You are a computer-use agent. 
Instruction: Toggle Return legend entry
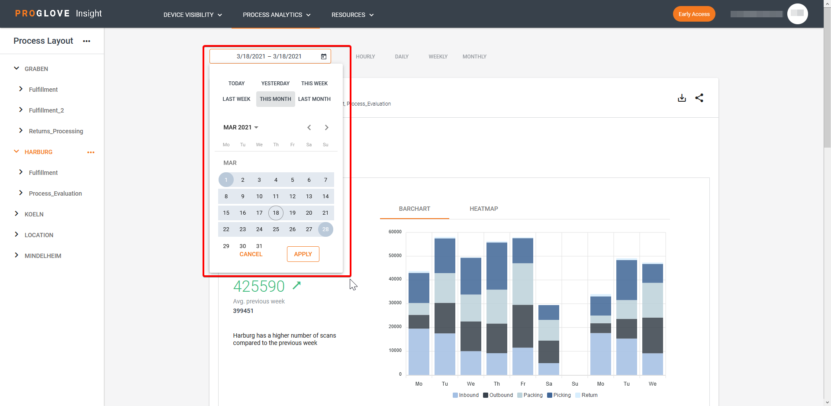click(586, 395)
